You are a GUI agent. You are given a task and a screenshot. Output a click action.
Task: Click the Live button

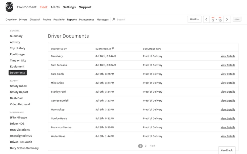(x=237, y=19)
